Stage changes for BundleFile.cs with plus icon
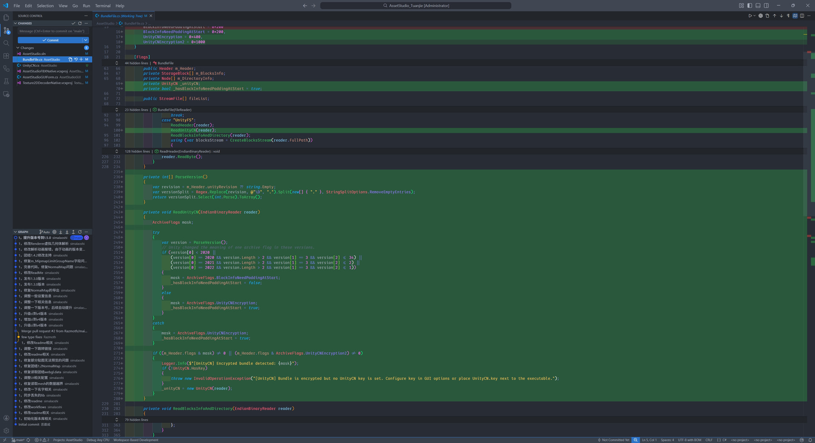This screenshot has width=815, height=443. (x=81, y=59)
